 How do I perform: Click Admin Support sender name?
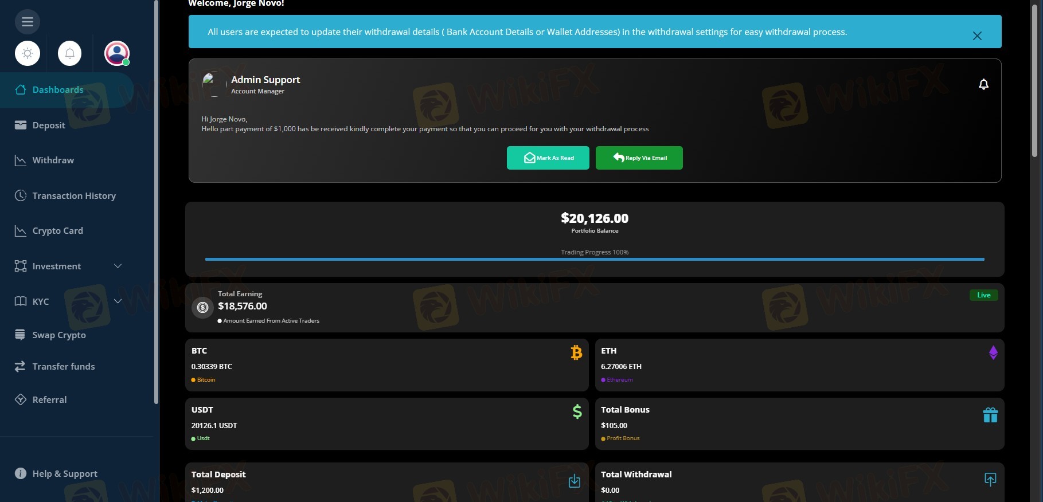tap(265, 80)
